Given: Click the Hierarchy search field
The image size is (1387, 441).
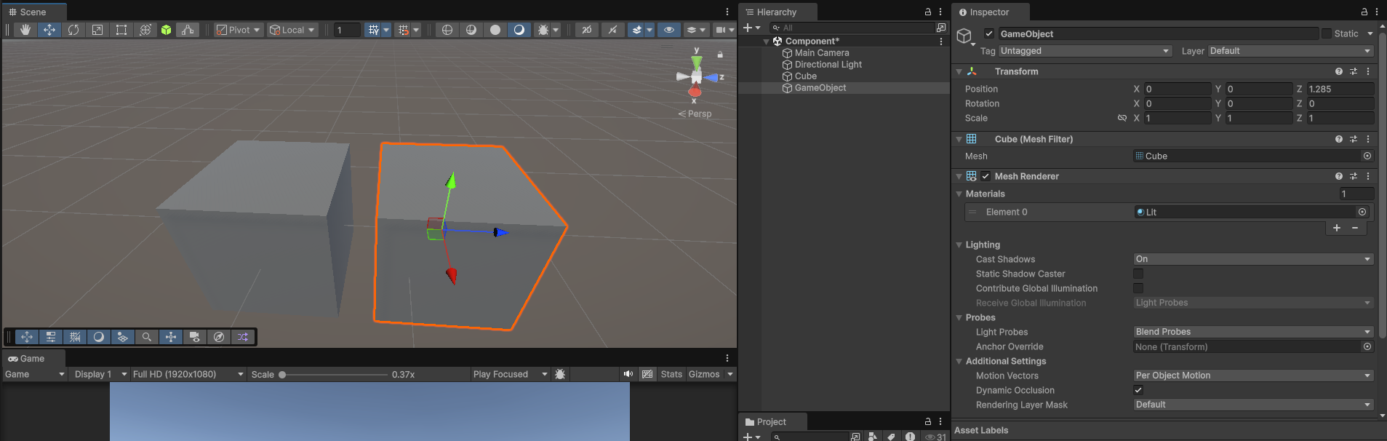Looking at the screenshot, I should [852, 28].
